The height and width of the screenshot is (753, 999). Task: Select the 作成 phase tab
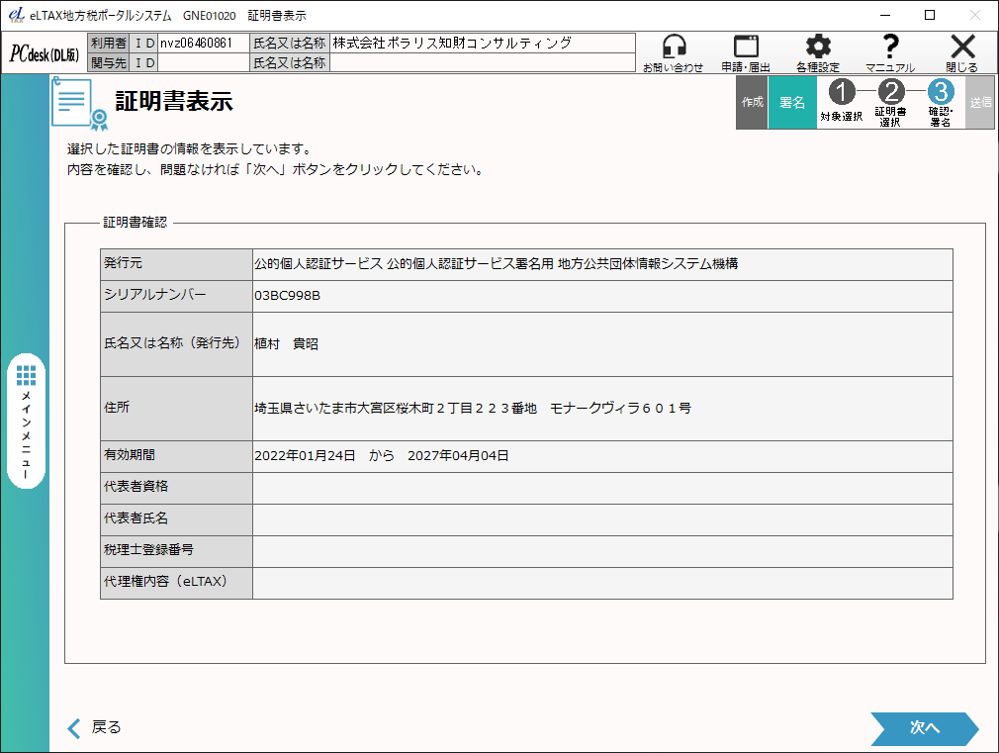point(753,102)
